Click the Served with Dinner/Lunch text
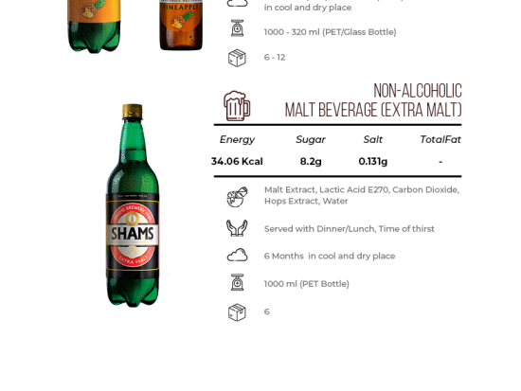The height and width of the screenshot is (391, 521). click(350, 229)
